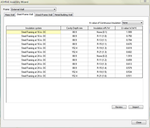Select the None (0.1) insulation cell
150x128 pixels.
pyautogui.click(x=102, y=32)
